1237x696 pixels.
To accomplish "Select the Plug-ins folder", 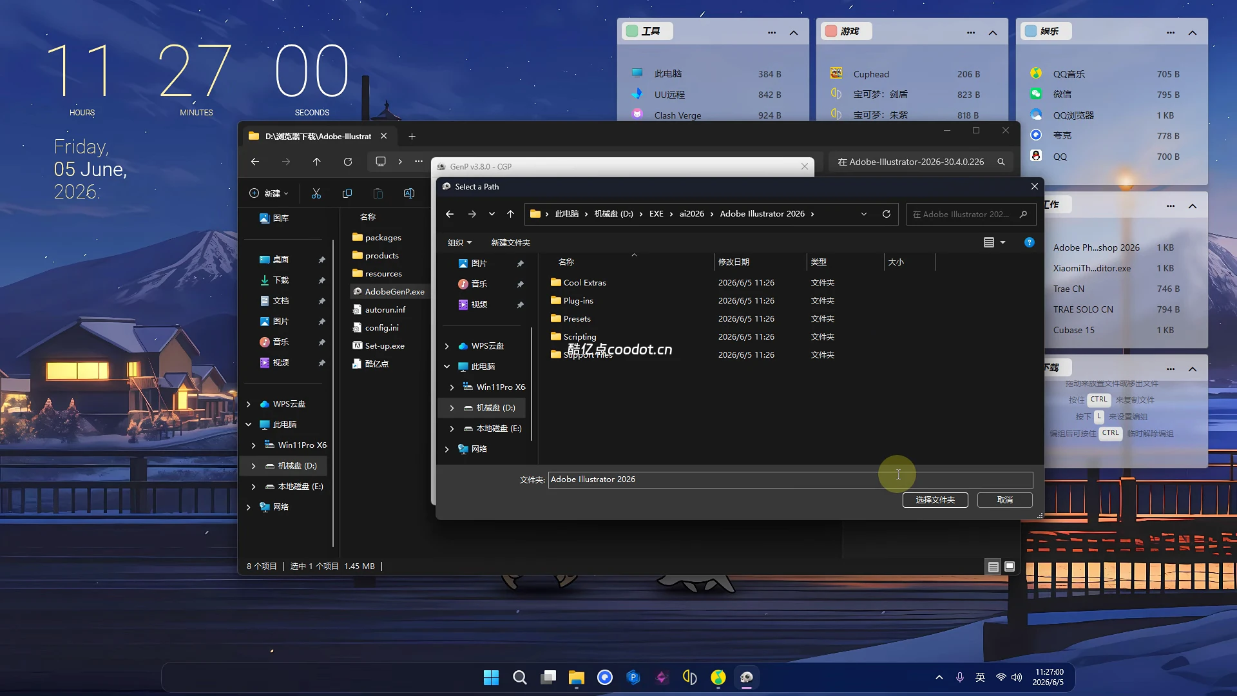I will 571,300.
